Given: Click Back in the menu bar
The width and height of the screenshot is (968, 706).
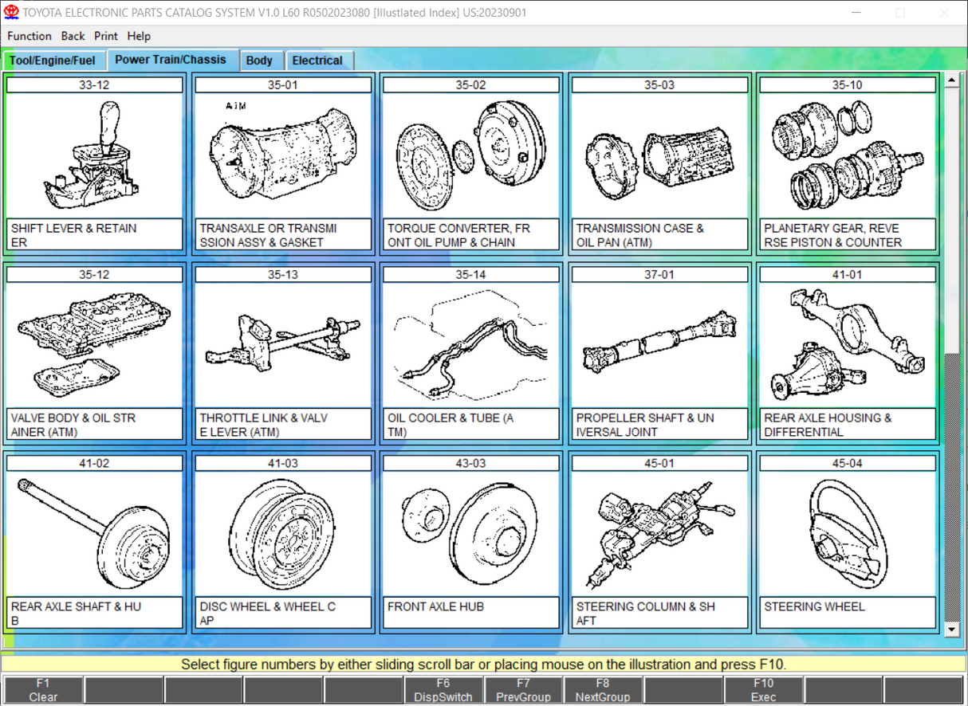Looking at the screenshot, I should [73, 36].
